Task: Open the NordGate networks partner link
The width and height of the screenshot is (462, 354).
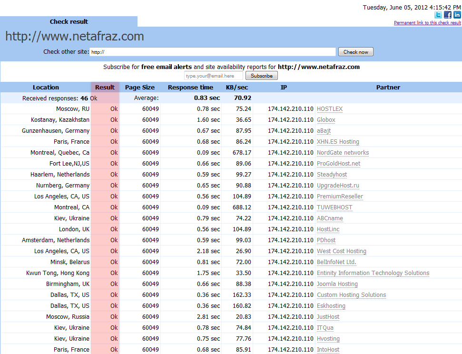Action: (x=343, y=153)
